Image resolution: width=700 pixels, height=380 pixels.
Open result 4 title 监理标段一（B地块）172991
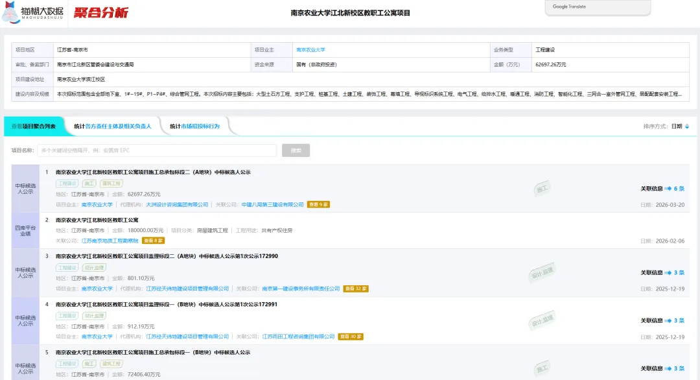click(167, 305)
